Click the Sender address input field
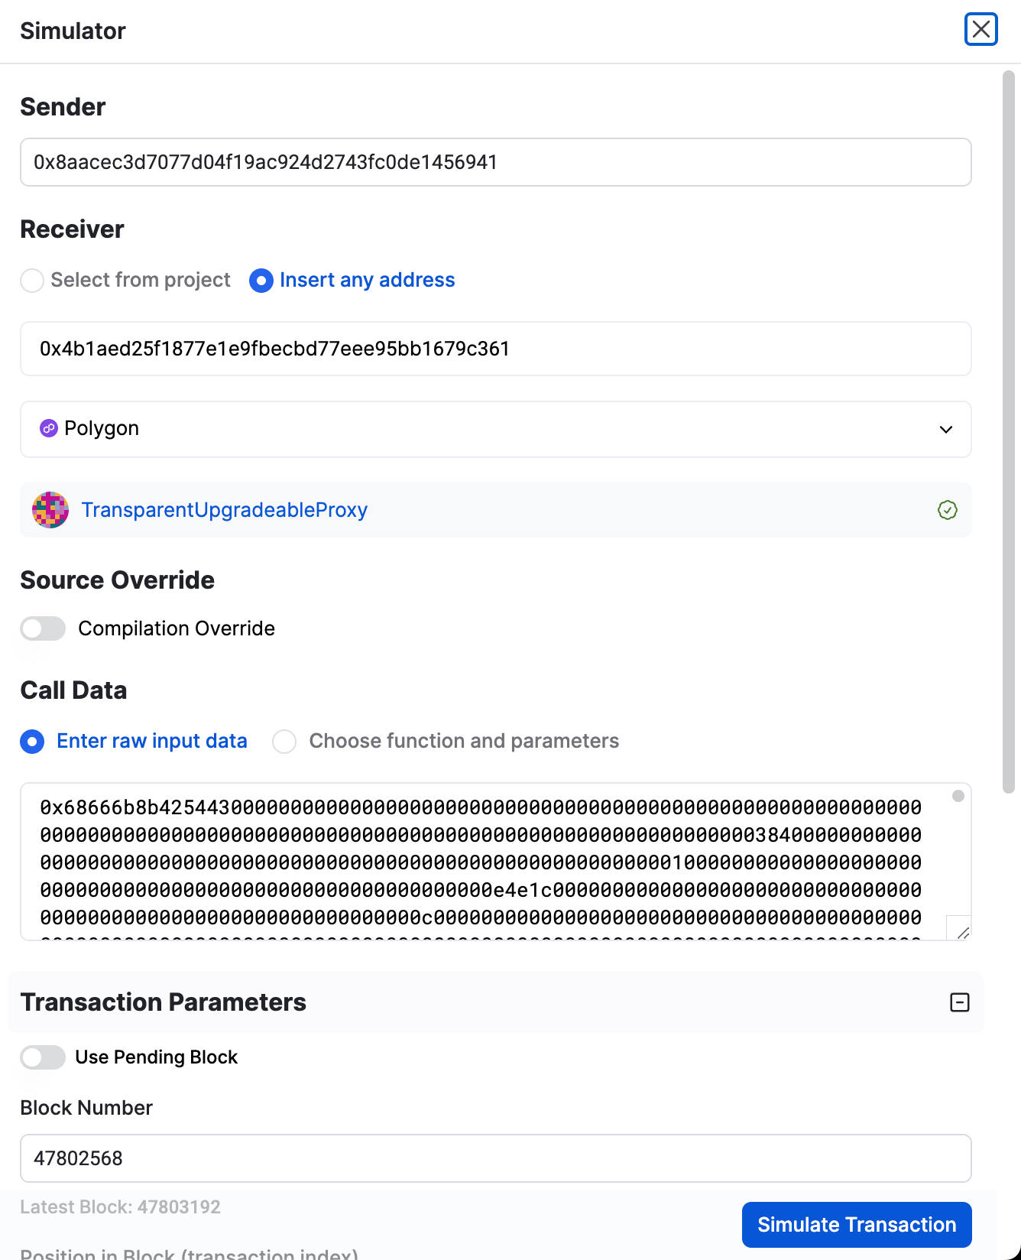 point(495,162)
